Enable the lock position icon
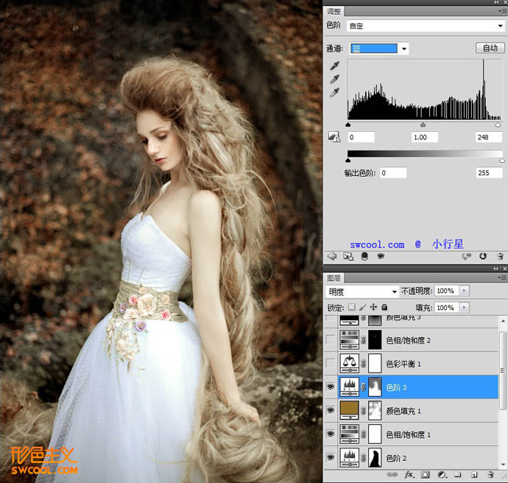Screen dimensions: 508x483 pos(374,307)
